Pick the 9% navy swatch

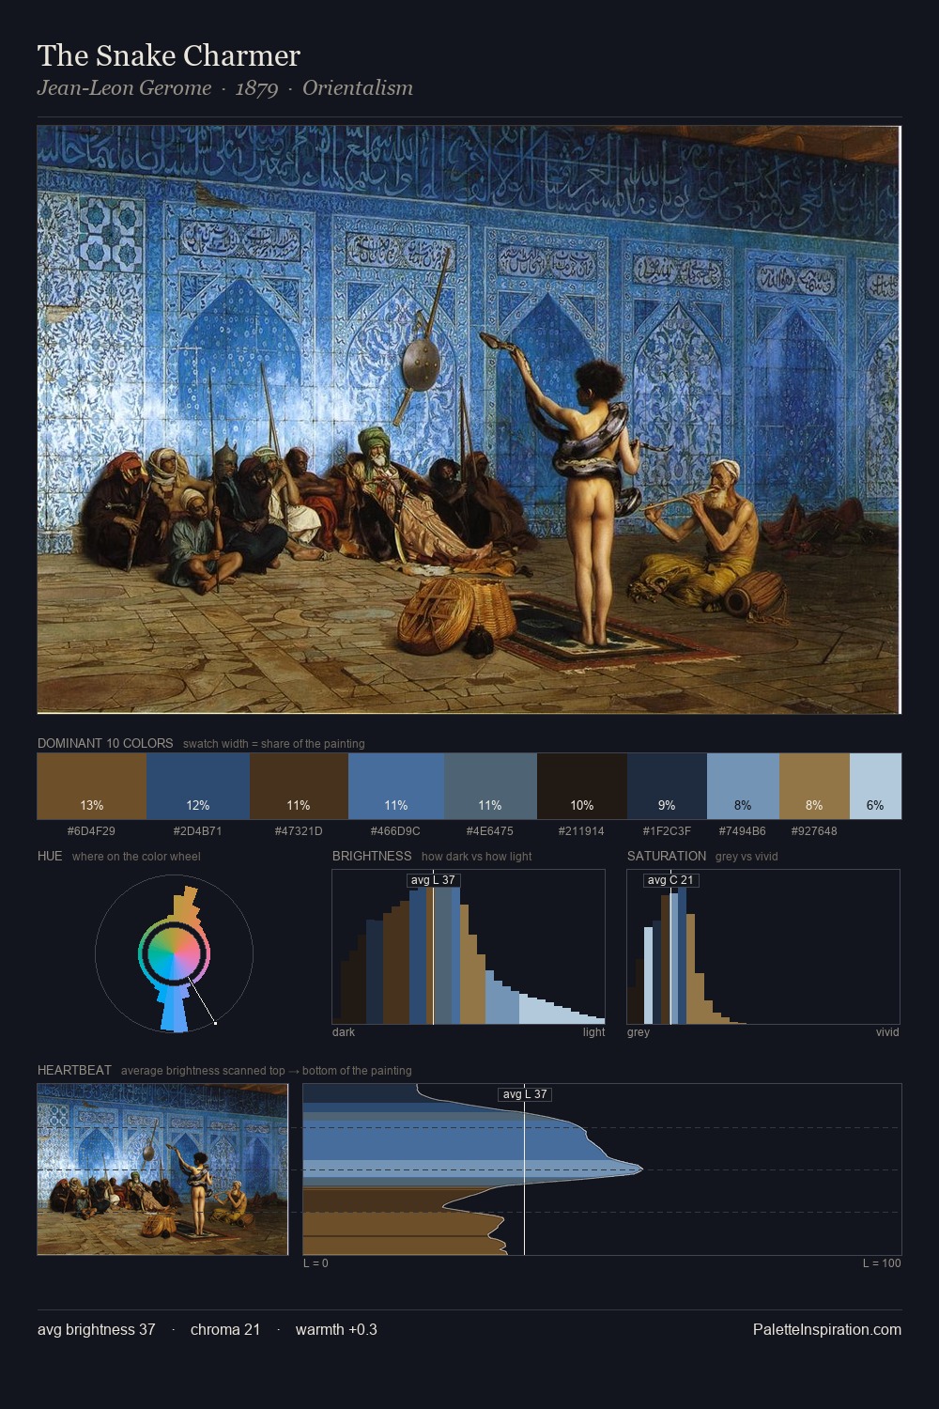point(667,786)
